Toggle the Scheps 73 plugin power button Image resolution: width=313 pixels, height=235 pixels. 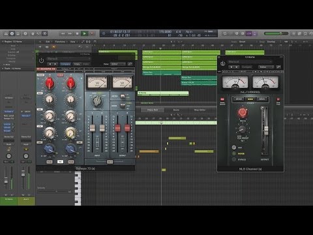[41, 60]
